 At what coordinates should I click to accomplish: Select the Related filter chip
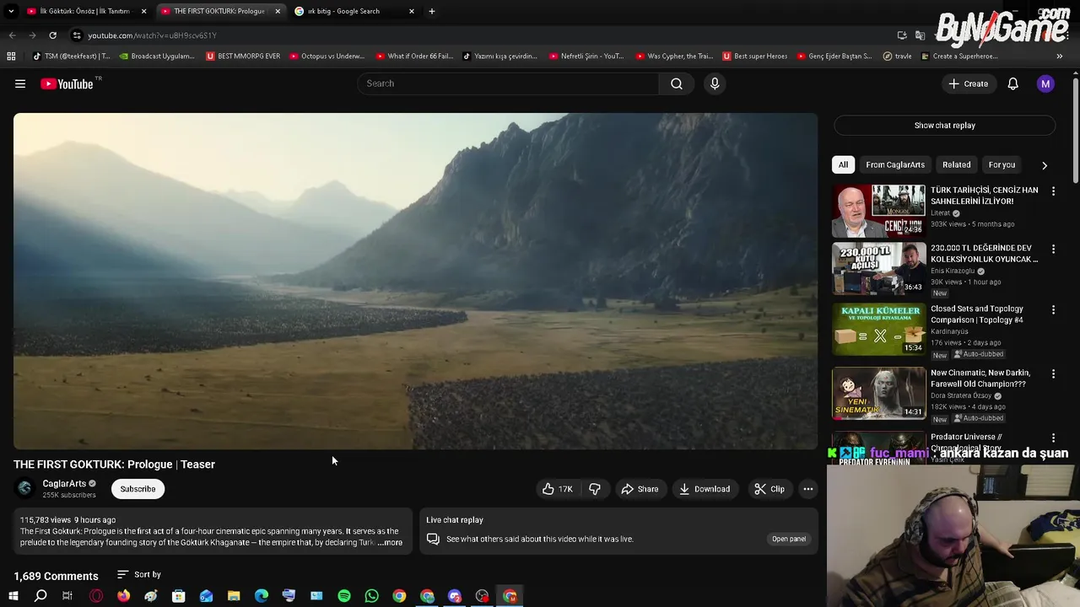956,164
